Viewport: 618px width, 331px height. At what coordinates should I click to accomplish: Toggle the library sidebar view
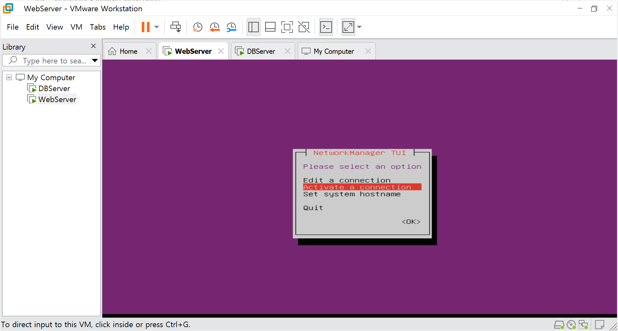(x=254, y=27)
